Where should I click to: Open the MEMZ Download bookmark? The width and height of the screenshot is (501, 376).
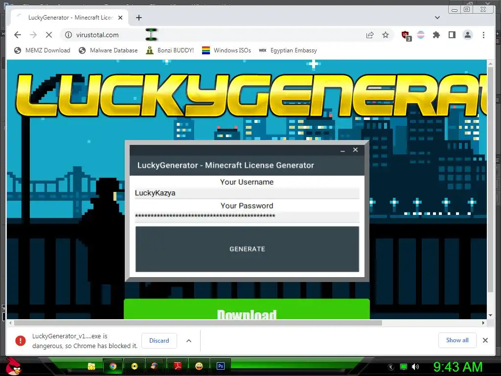pos(42,50)
